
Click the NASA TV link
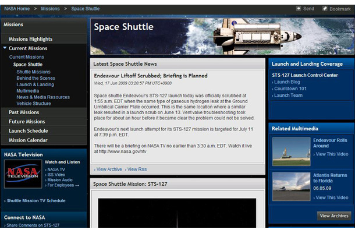click(55, 170)
